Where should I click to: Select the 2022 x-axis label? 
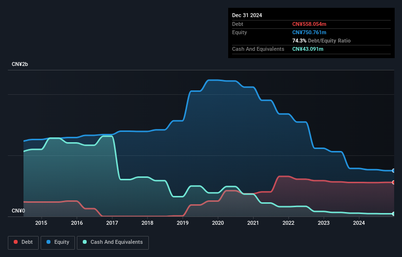point(288,223)
